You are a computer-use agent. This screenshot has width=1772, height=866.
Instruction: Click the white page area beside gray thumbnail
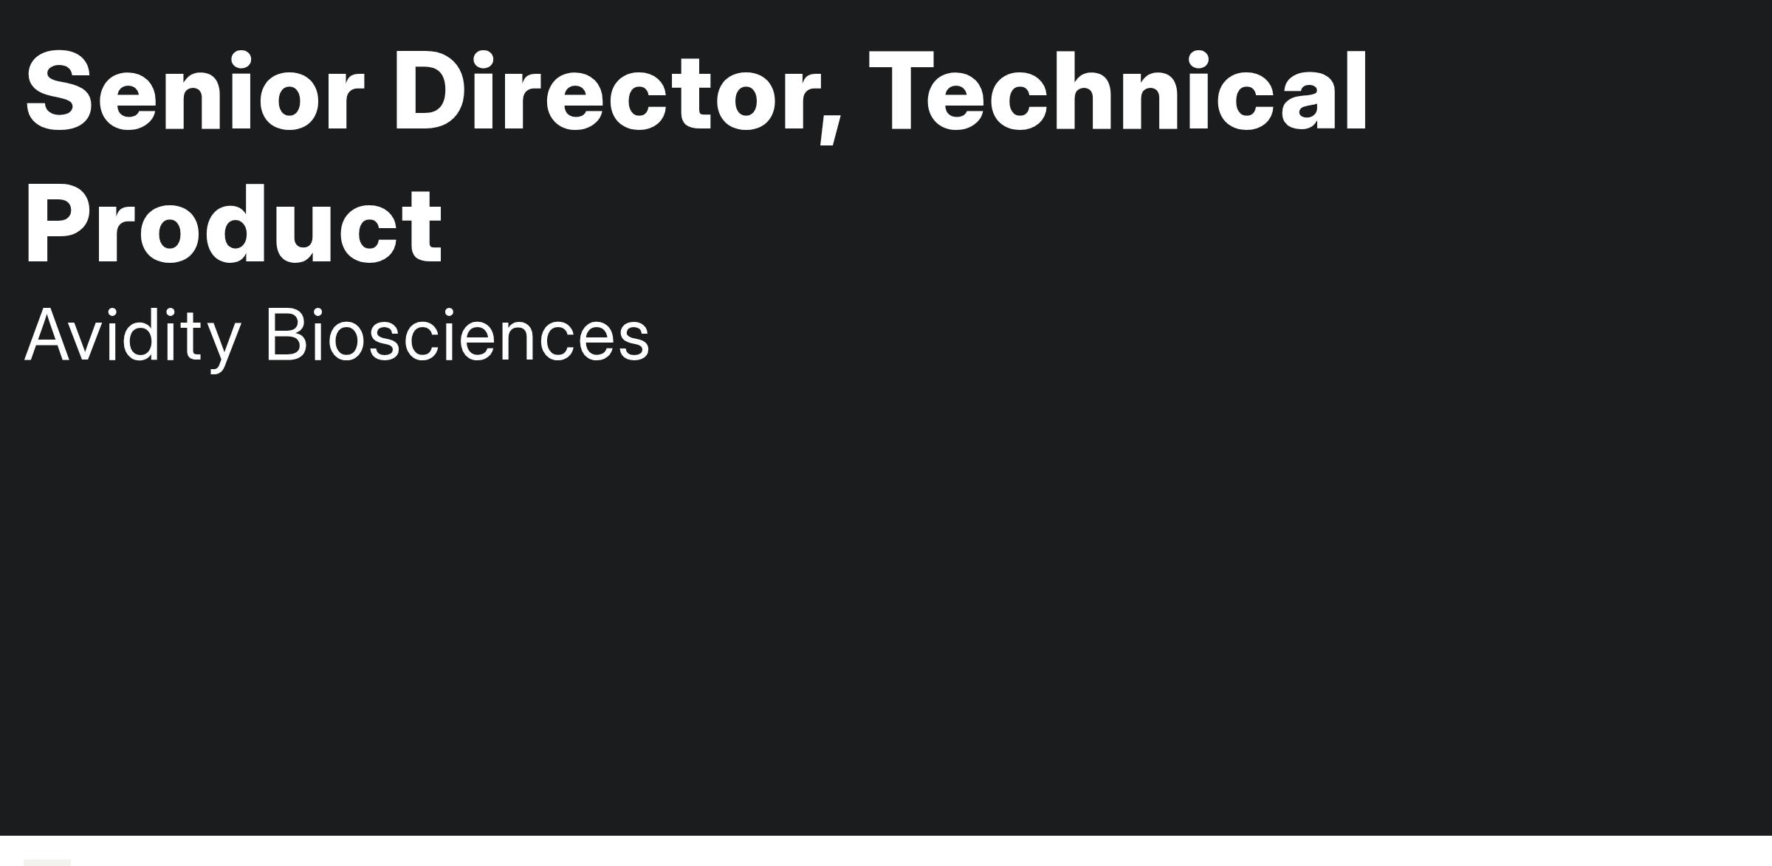point(923,851)
